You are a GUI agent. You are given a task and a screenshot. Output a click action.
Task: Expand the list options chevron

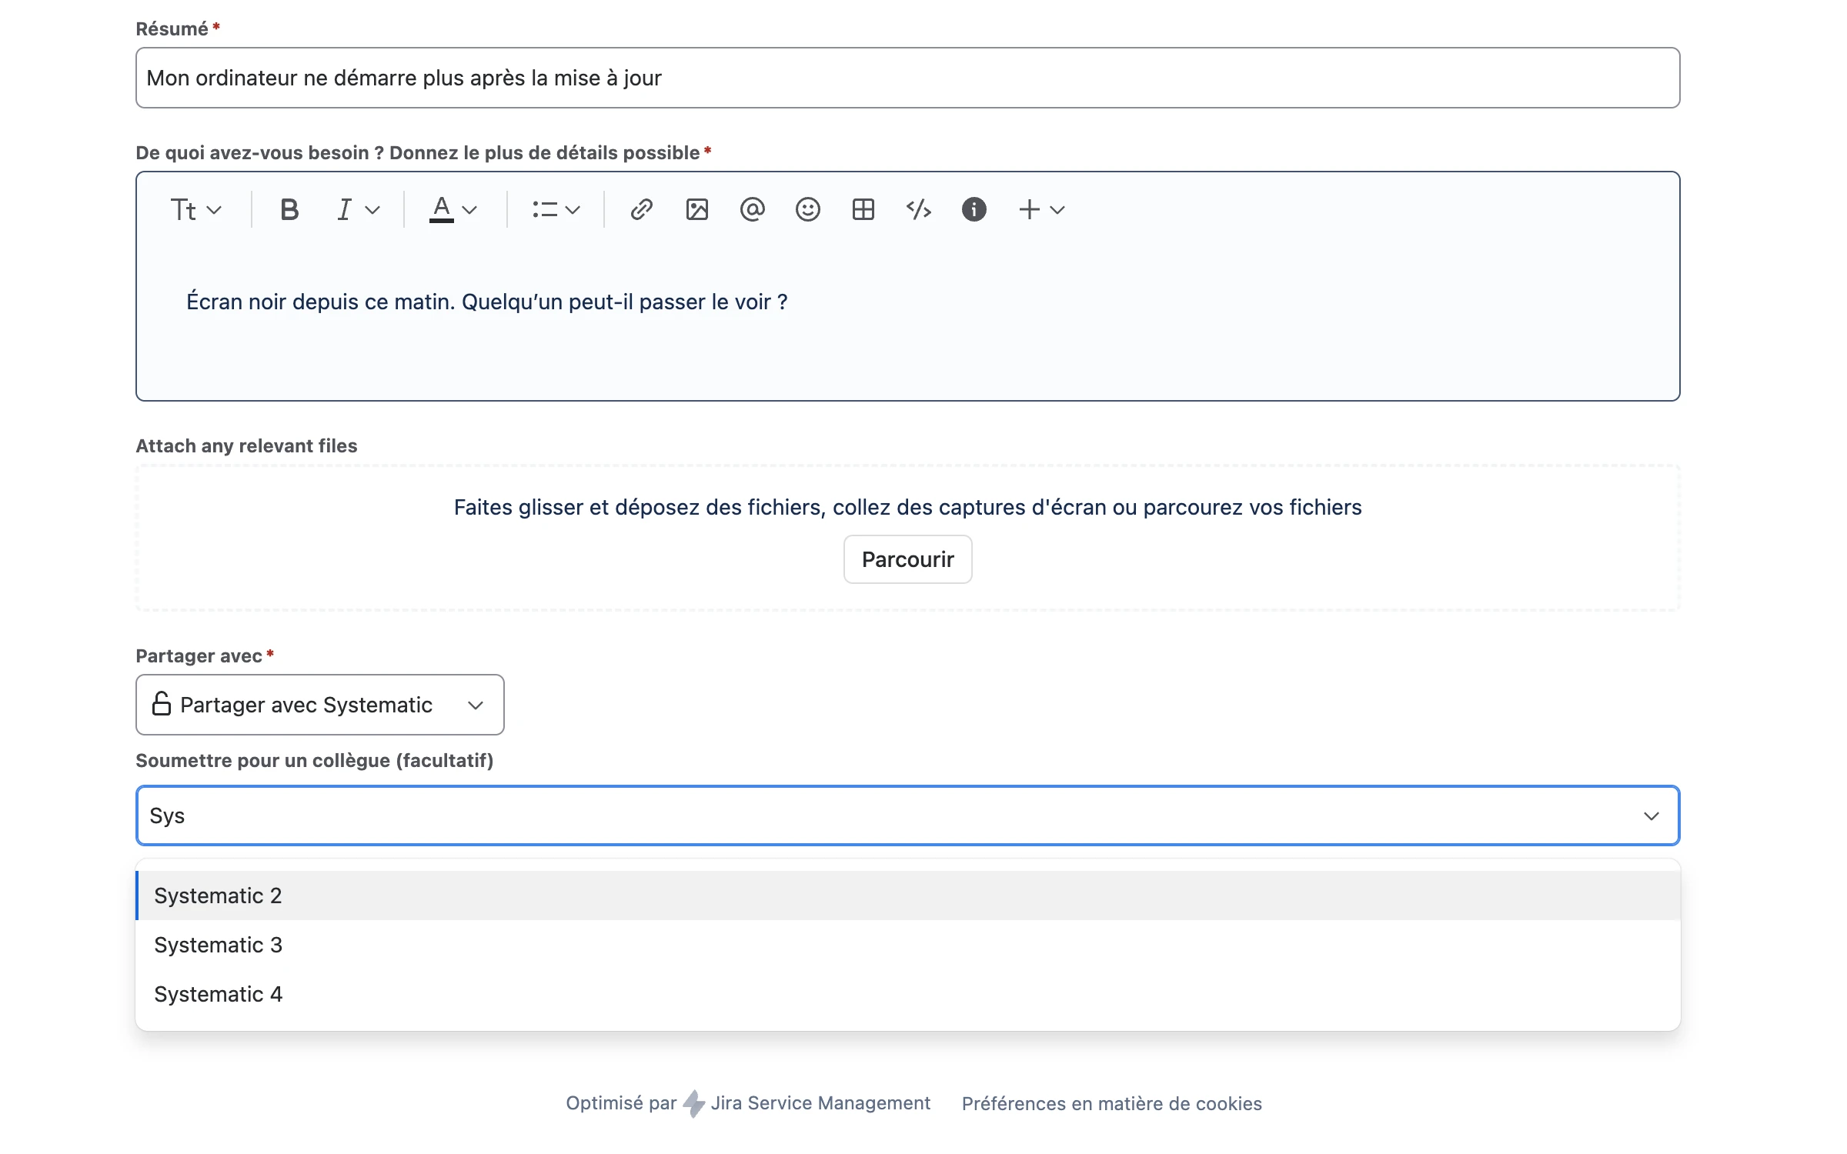573,210
